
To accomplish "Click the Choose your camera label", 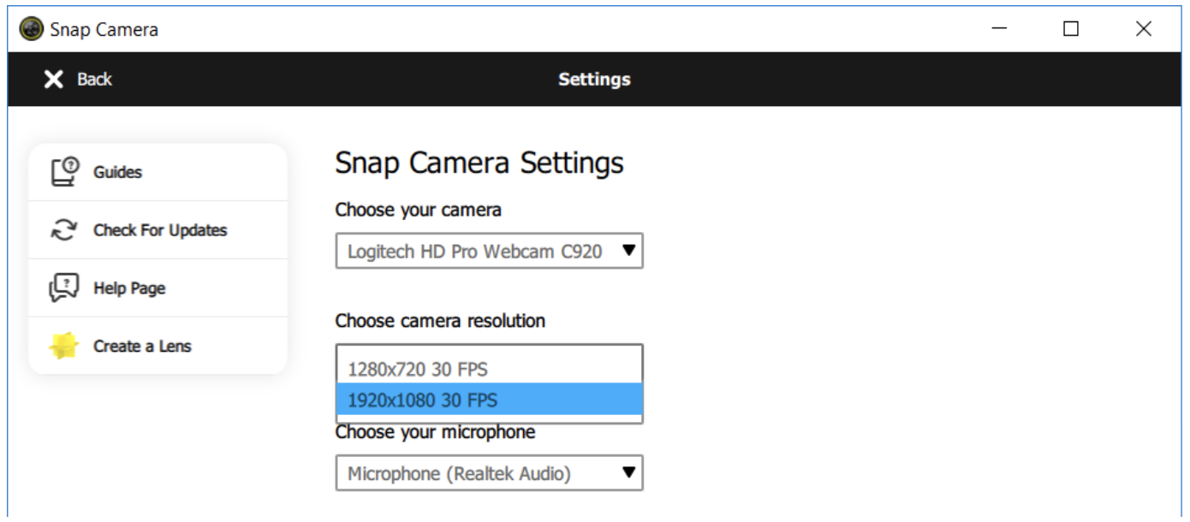I will click(419, 211).
